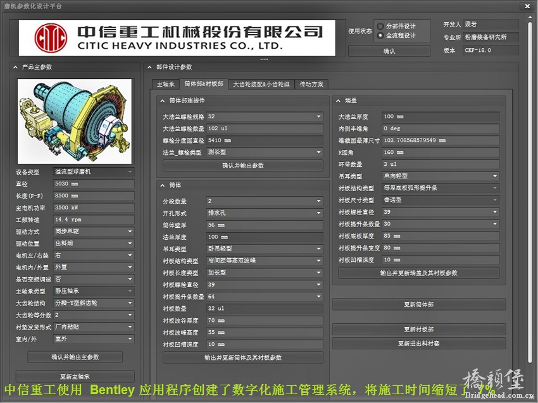Viewport: 538px width, 403px height.
Task: Click 更新进出料衬套 button
Action: [x=419, y=344]
